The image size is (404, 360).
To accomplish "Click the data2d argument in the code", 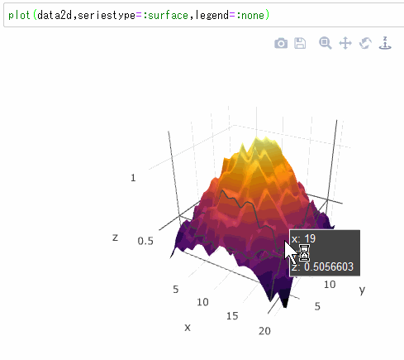I will tap(55, 15).
